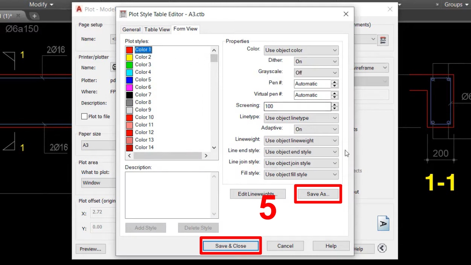Click plot styles list scroll down arrow

(214, 148)
